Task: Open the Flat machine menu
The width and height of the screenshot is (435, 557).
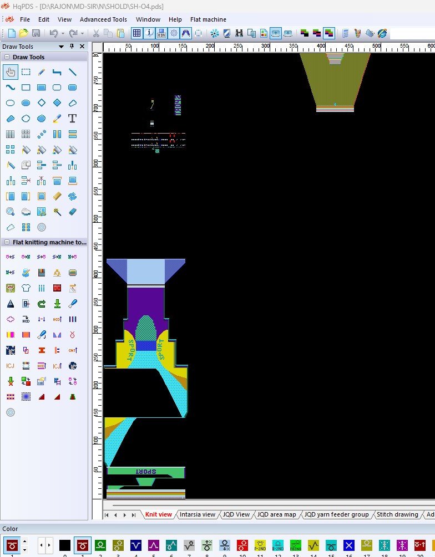Action: 208,19
